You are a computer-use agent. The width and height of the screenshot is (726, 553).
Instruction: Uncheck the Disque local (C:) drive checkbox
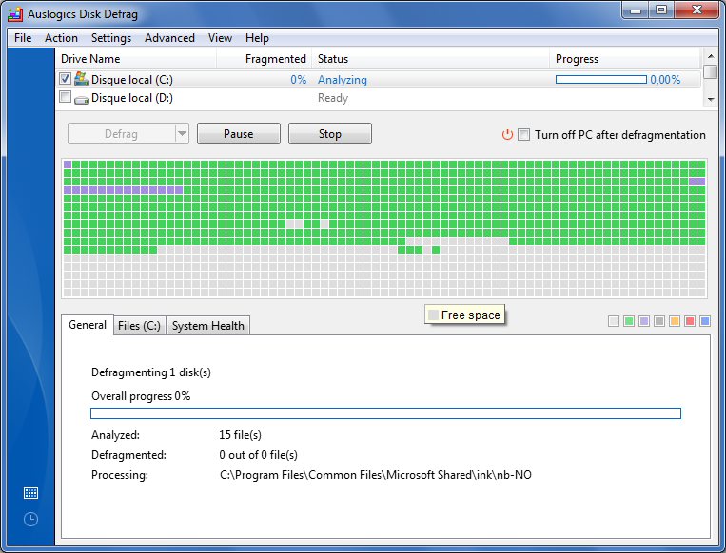(x=66, y=79)
